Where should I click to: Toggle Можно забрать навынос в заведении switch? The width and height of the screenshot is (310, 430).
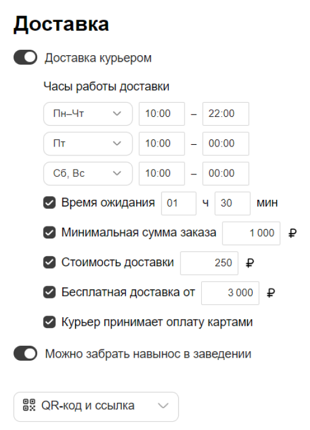tap(25, 353)
